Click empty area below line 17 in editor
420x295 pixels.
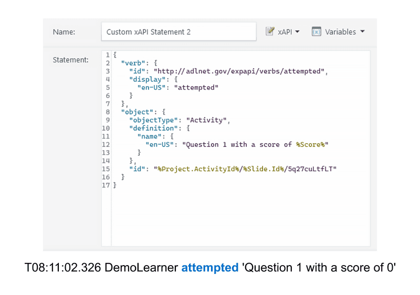coord(236,220)
